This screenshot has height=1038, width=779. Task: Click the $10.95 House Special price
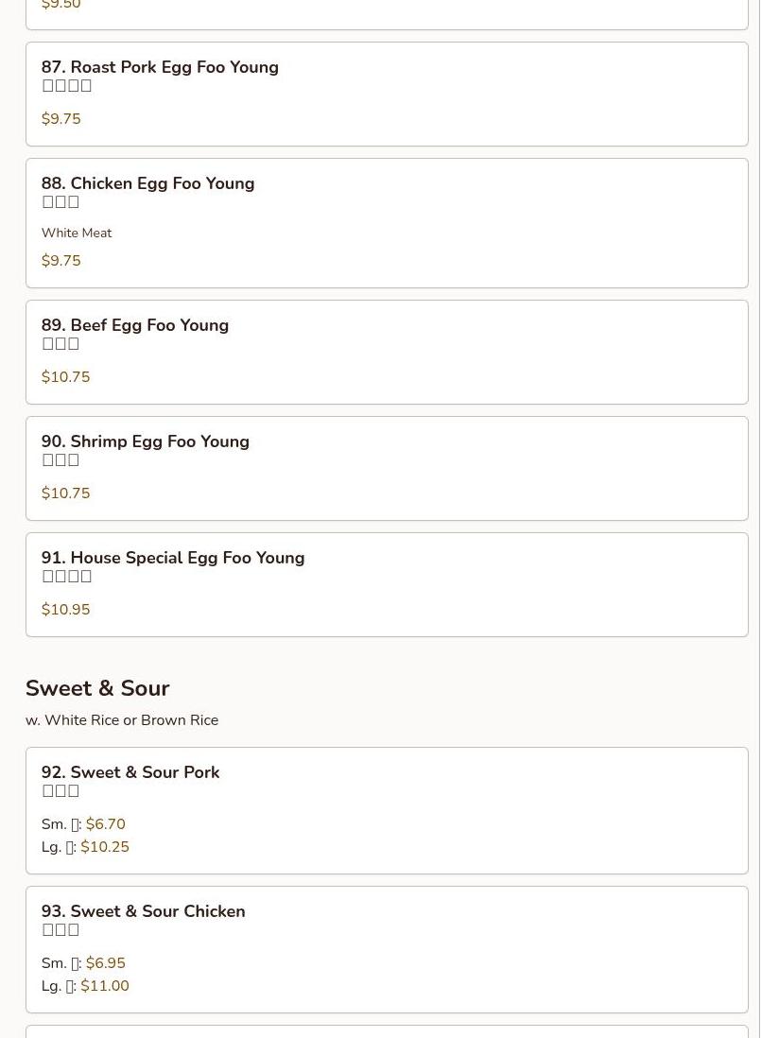(x=65, y=610)
